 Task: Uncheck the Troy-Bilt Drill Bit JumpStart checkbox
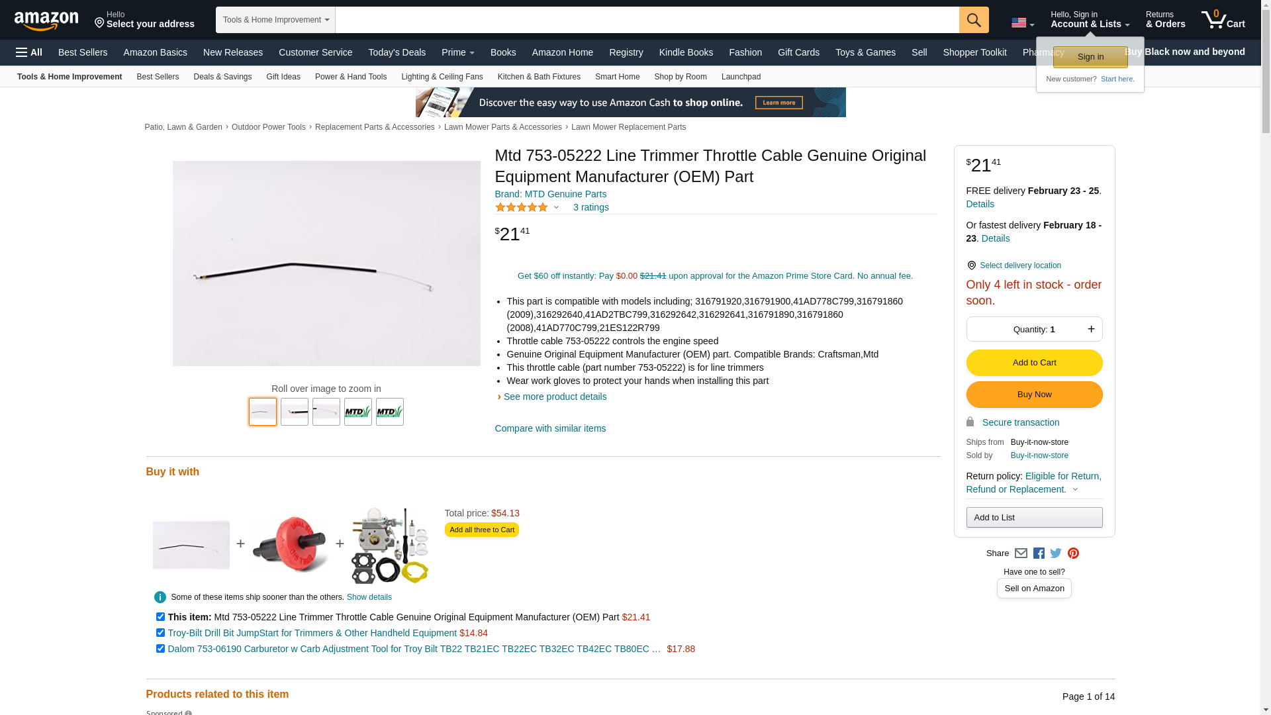160,633
